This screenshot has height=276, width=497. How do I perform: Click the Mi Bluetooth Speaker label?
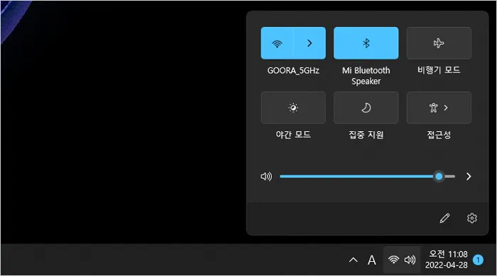click(x=366, y=76)
